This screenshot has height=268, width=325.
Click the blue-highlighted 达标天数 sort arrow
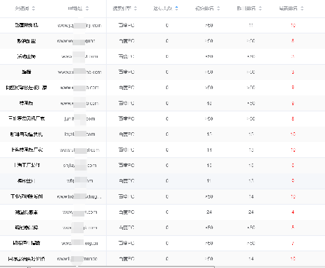(176, 8)
